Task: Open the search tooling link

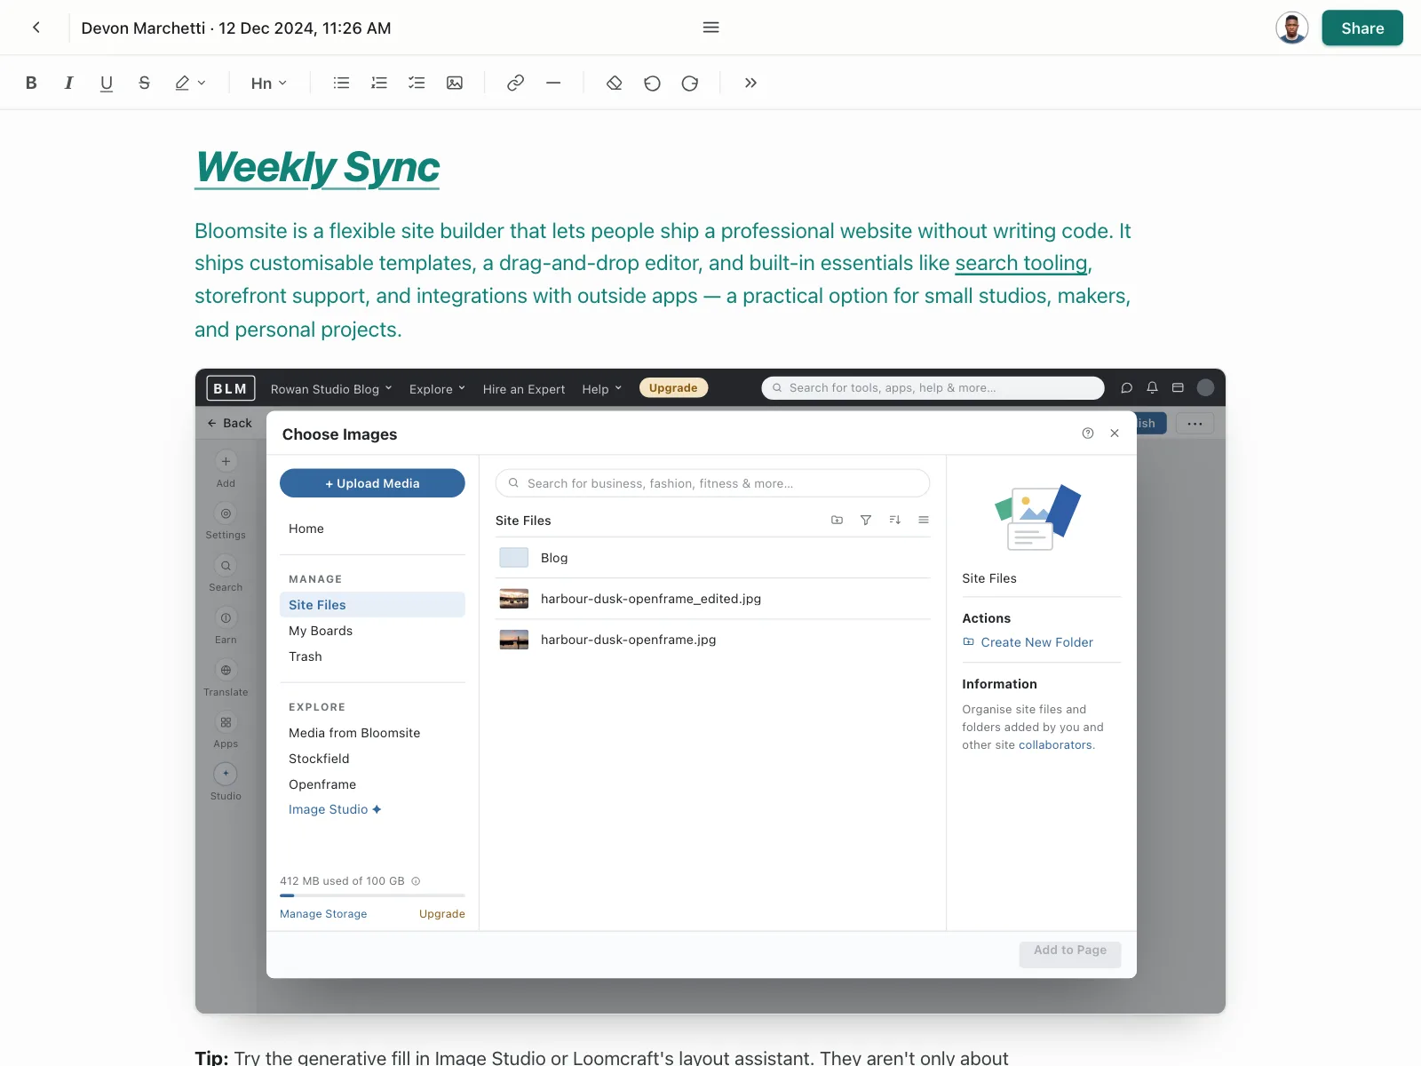Action: point(1021,263)
